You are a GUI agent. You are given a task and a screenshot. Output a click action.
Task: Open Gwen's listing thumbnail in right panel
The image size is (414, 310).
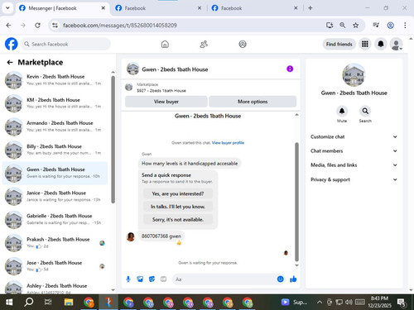click(x=354, y=75)
